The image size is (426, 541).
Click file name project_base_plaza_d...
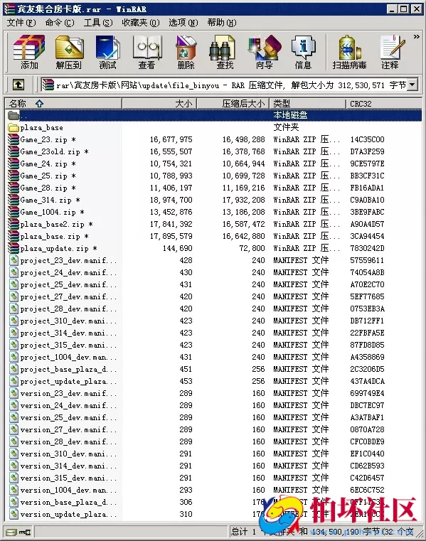[x=68, y=370]
